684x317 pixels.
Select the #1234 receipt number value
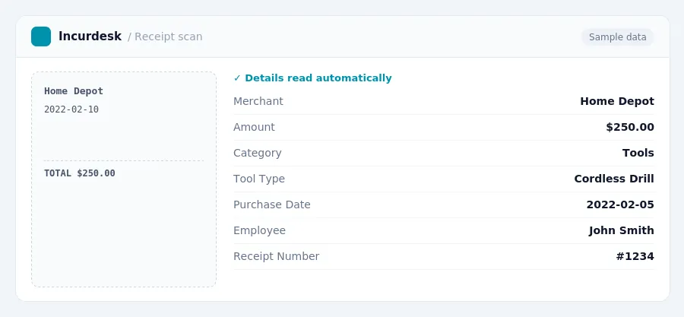(635, 256)
